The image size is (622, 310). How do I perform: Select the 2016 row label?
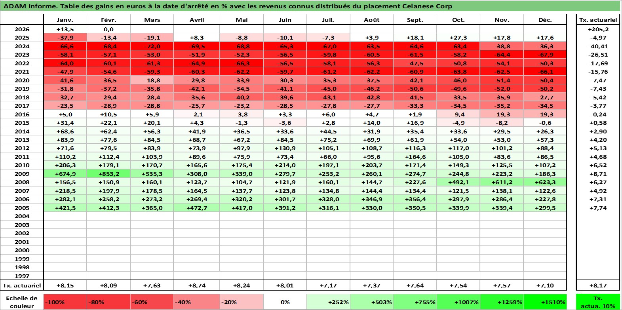[x=22, y=114]
